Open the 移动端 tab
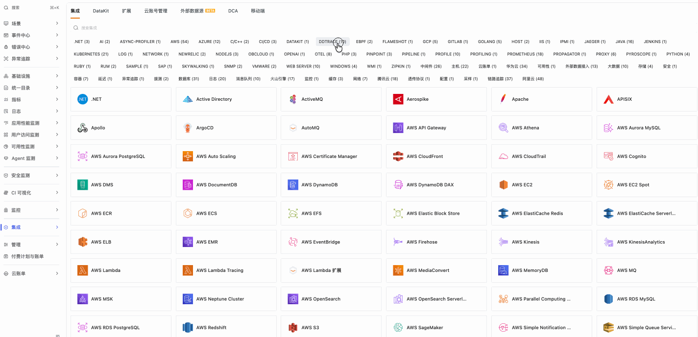This screenshot has width=698, height=337. point(258,11)
